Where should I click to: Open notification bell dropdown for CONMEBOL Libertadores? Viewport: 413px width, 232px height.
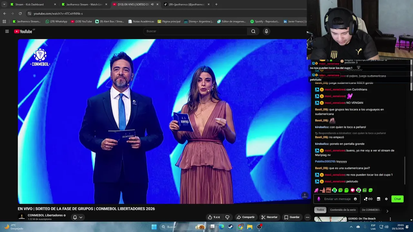coord(78,217)
